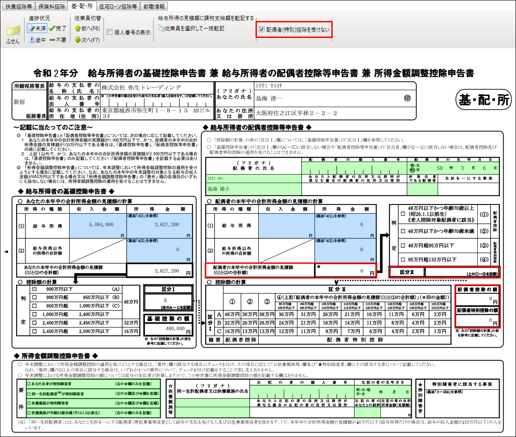
Task: Click 配偶者特別控除の額 amount field
Action: (x=477, y=320)
